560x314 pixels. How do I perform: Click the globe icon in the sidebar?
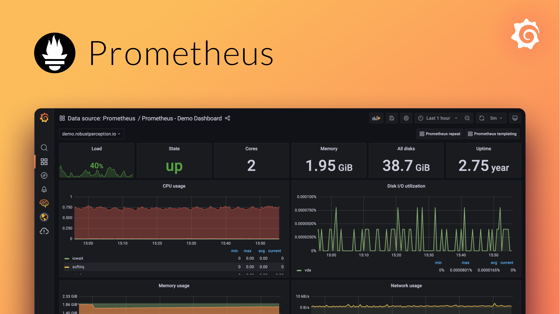[44, 217]
